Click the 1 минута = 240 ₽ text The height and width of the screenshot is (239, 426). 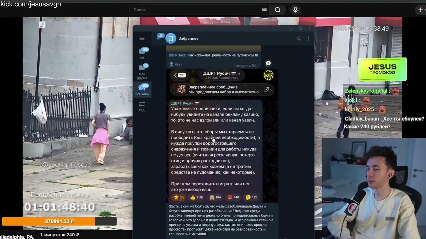pos(60,235)
